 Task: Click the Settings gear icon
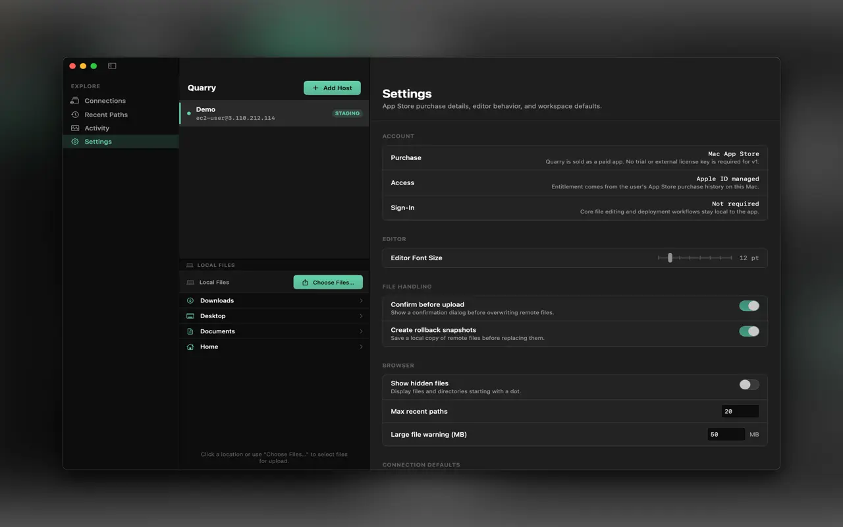pos(75,142)
